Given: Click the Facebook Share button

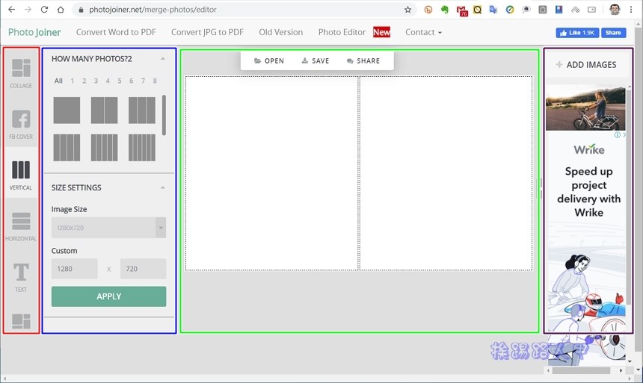Looking at the screenshot, I should coord(614,33).
